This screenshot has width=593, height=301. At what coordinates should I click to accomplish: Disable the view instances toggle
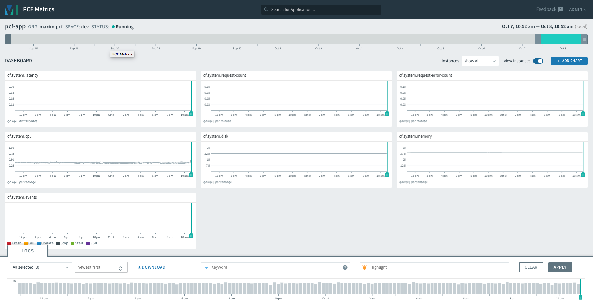[538, 61]
